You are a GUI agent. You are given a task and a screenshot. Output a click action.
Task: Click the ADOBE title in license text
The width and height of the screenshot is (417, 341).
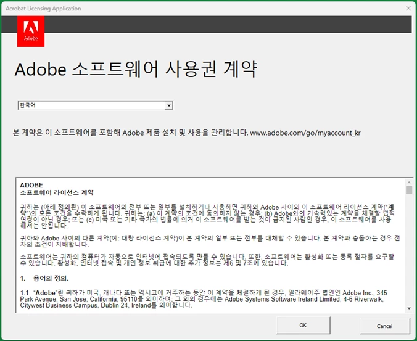click(31, 185)
